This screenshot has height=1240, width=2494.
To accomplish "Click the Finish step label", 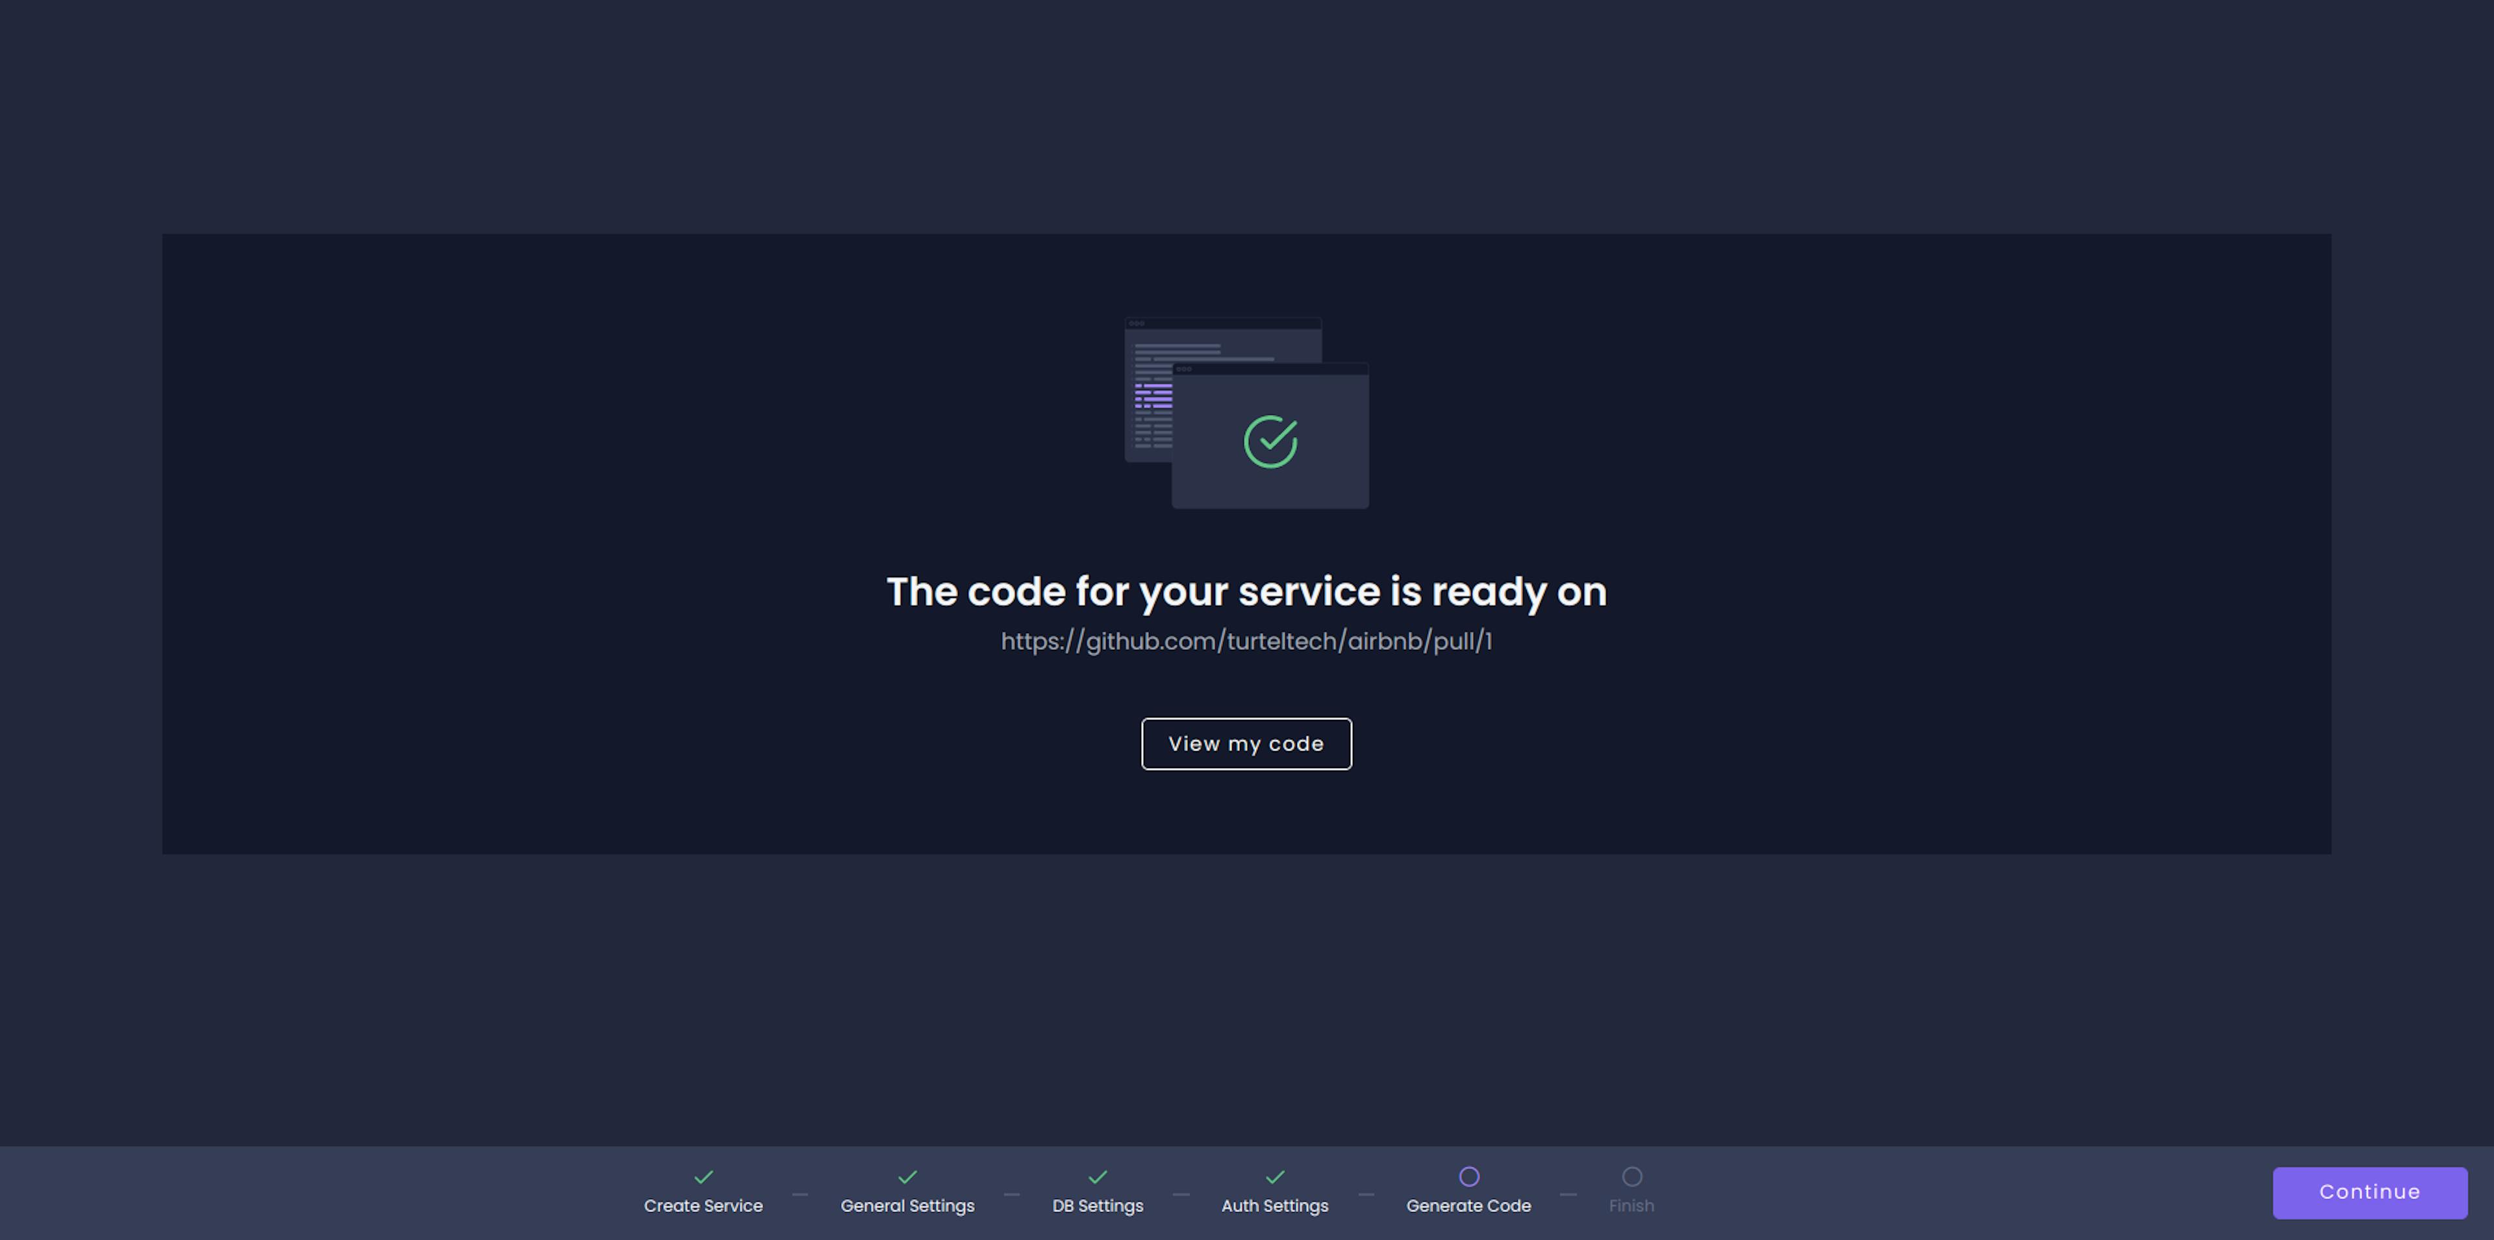I will click(x=1631, y=1206).
